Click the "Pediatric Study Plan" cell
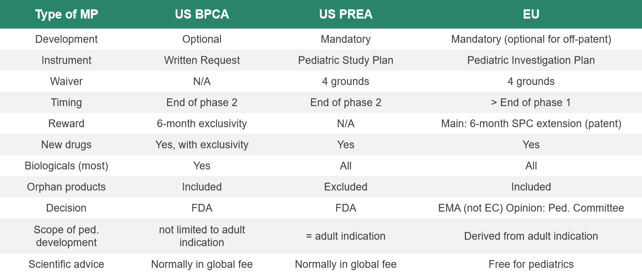This screenshot has width=642, height=275. click(346, 60)
